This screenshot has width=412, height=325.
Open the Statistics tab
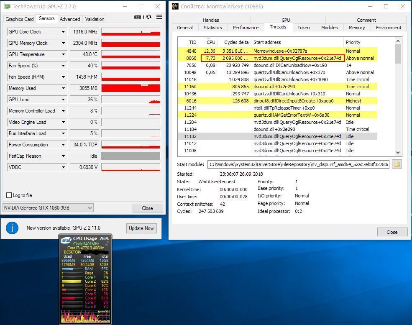point(213,28)
